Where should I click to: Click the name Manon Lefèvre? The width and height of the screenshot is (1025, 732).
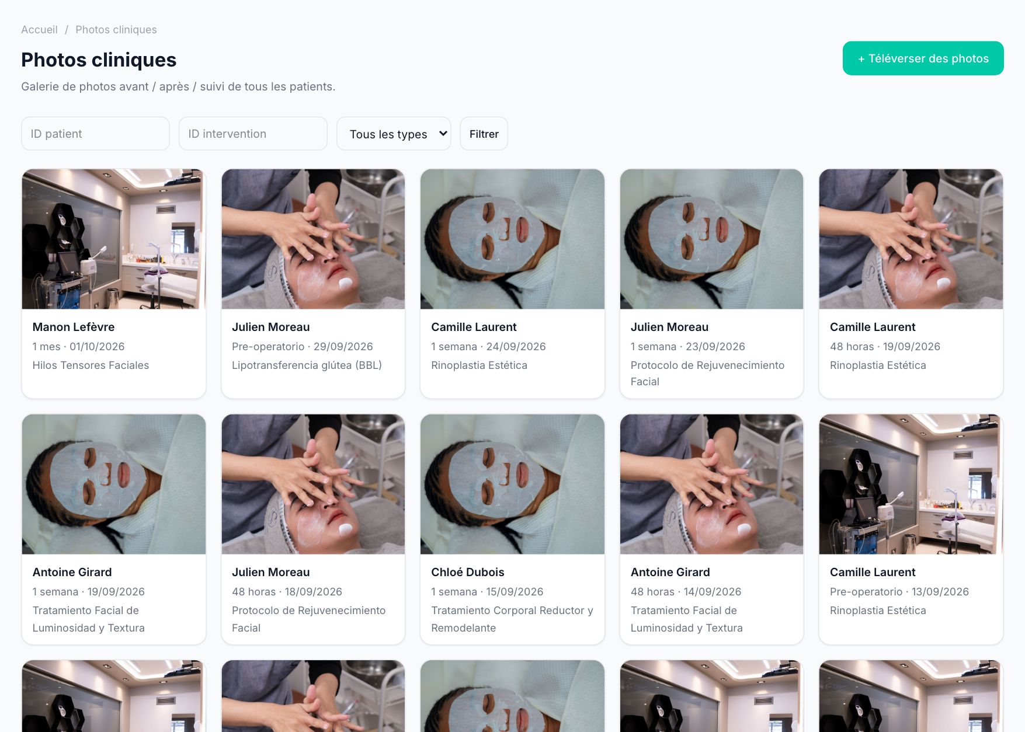(74, 327)
